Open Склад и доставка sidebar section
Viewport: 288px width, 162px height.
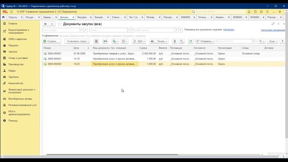[x=18, y=58]
